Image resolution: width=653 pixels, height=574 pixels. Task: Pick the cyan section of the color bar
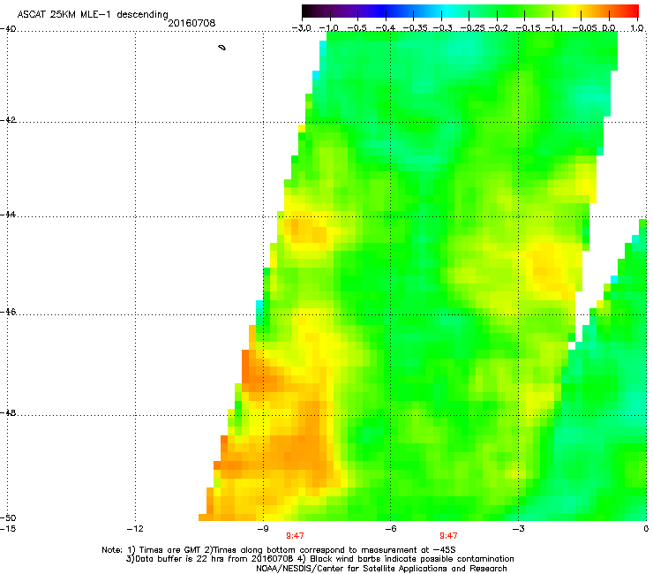coord(446,11)
